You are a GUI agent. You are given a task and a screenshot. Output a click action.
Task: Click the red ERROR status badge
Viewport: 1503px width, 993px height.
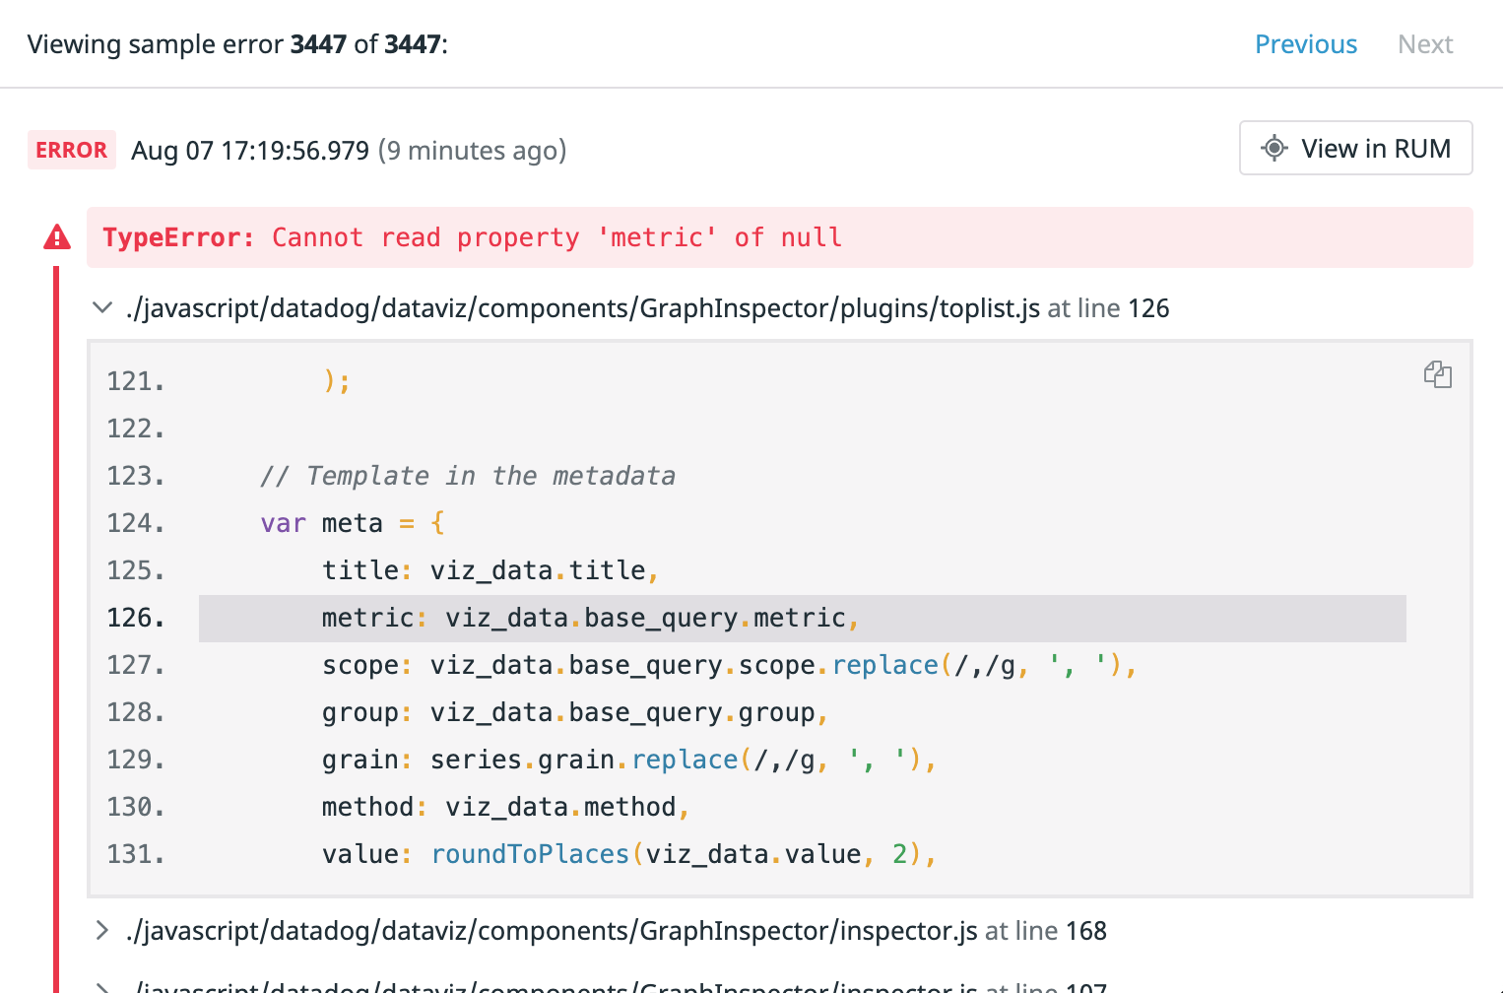[71, 150]
